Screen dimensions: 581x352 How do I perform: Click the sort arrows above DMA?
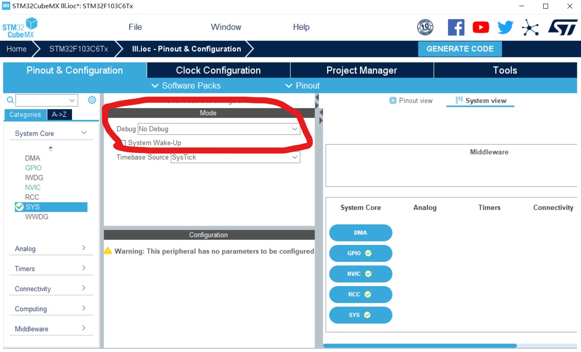click(51, 149)
